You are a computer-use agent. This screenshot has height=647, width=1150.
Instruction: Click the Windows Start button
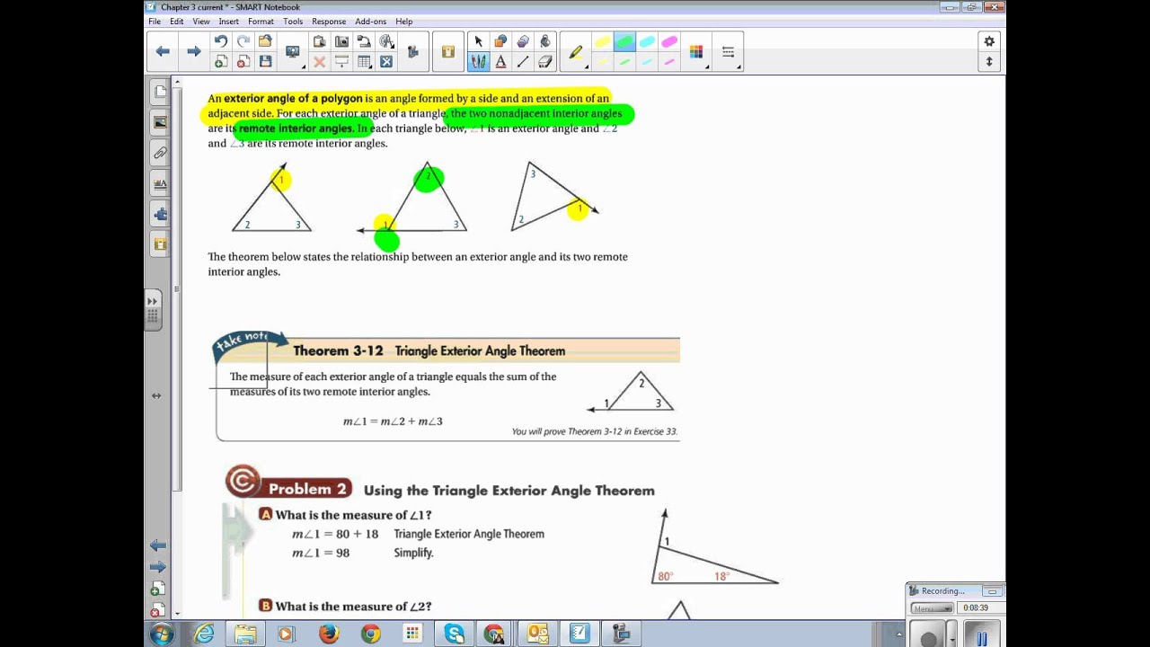pos(162,634)
